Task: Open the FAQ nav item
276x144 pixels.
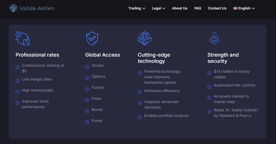Action: tap(198, 8)
